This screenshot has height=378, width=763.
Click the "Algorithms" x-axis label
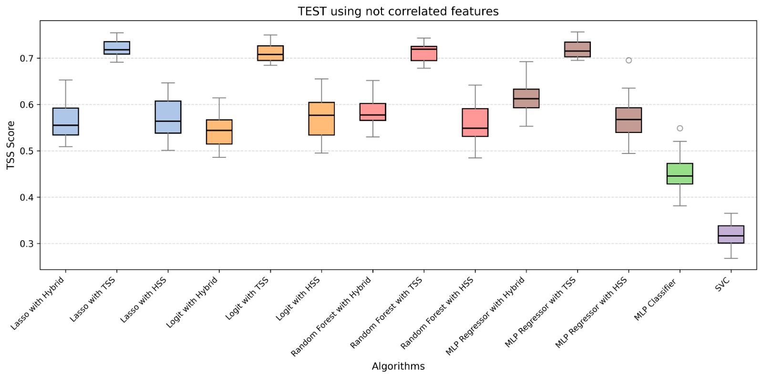coord(398,366)
